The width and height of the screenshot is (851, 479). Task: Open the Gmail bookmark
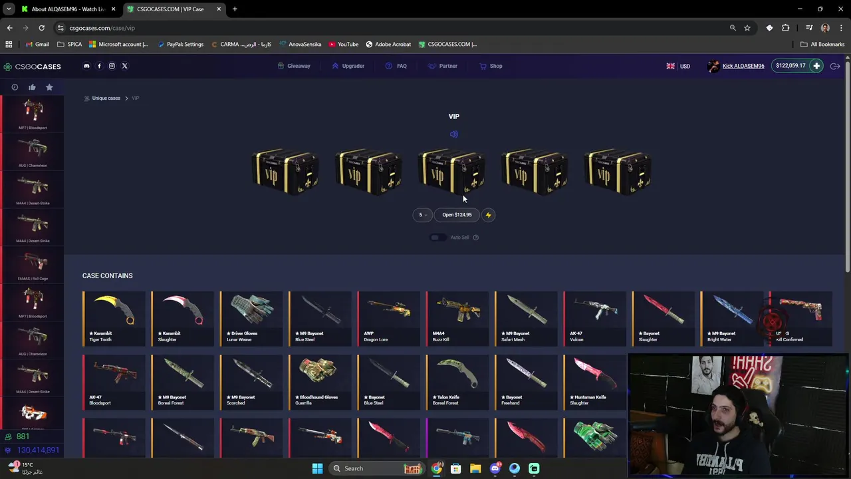(x=37, y=44)
